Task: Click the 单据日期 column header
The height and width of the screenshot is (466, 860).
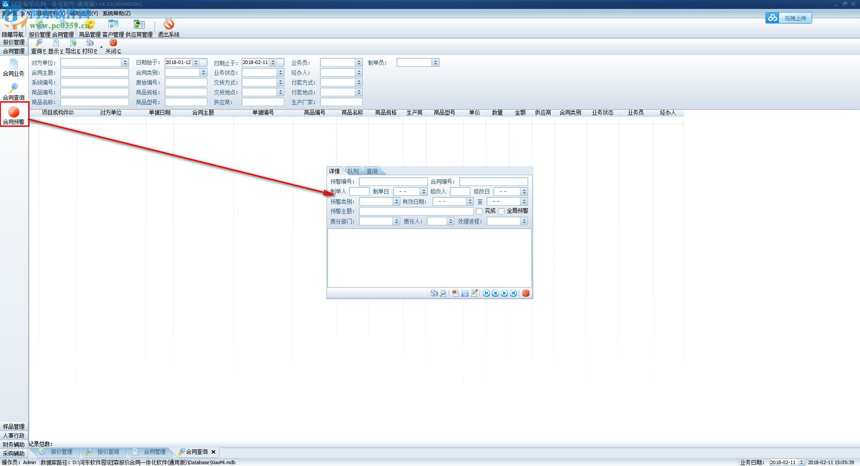Action: pos(160,112)
